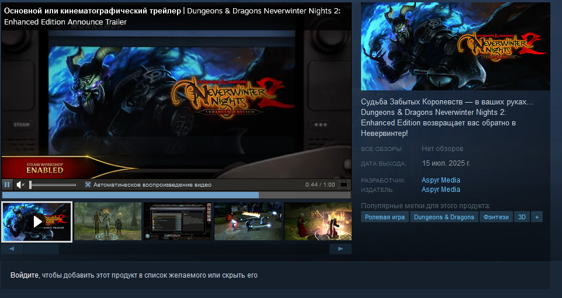Click the thumbnail strip scrollbar handle
Screen dimensions: 562x298
[41, 249]
